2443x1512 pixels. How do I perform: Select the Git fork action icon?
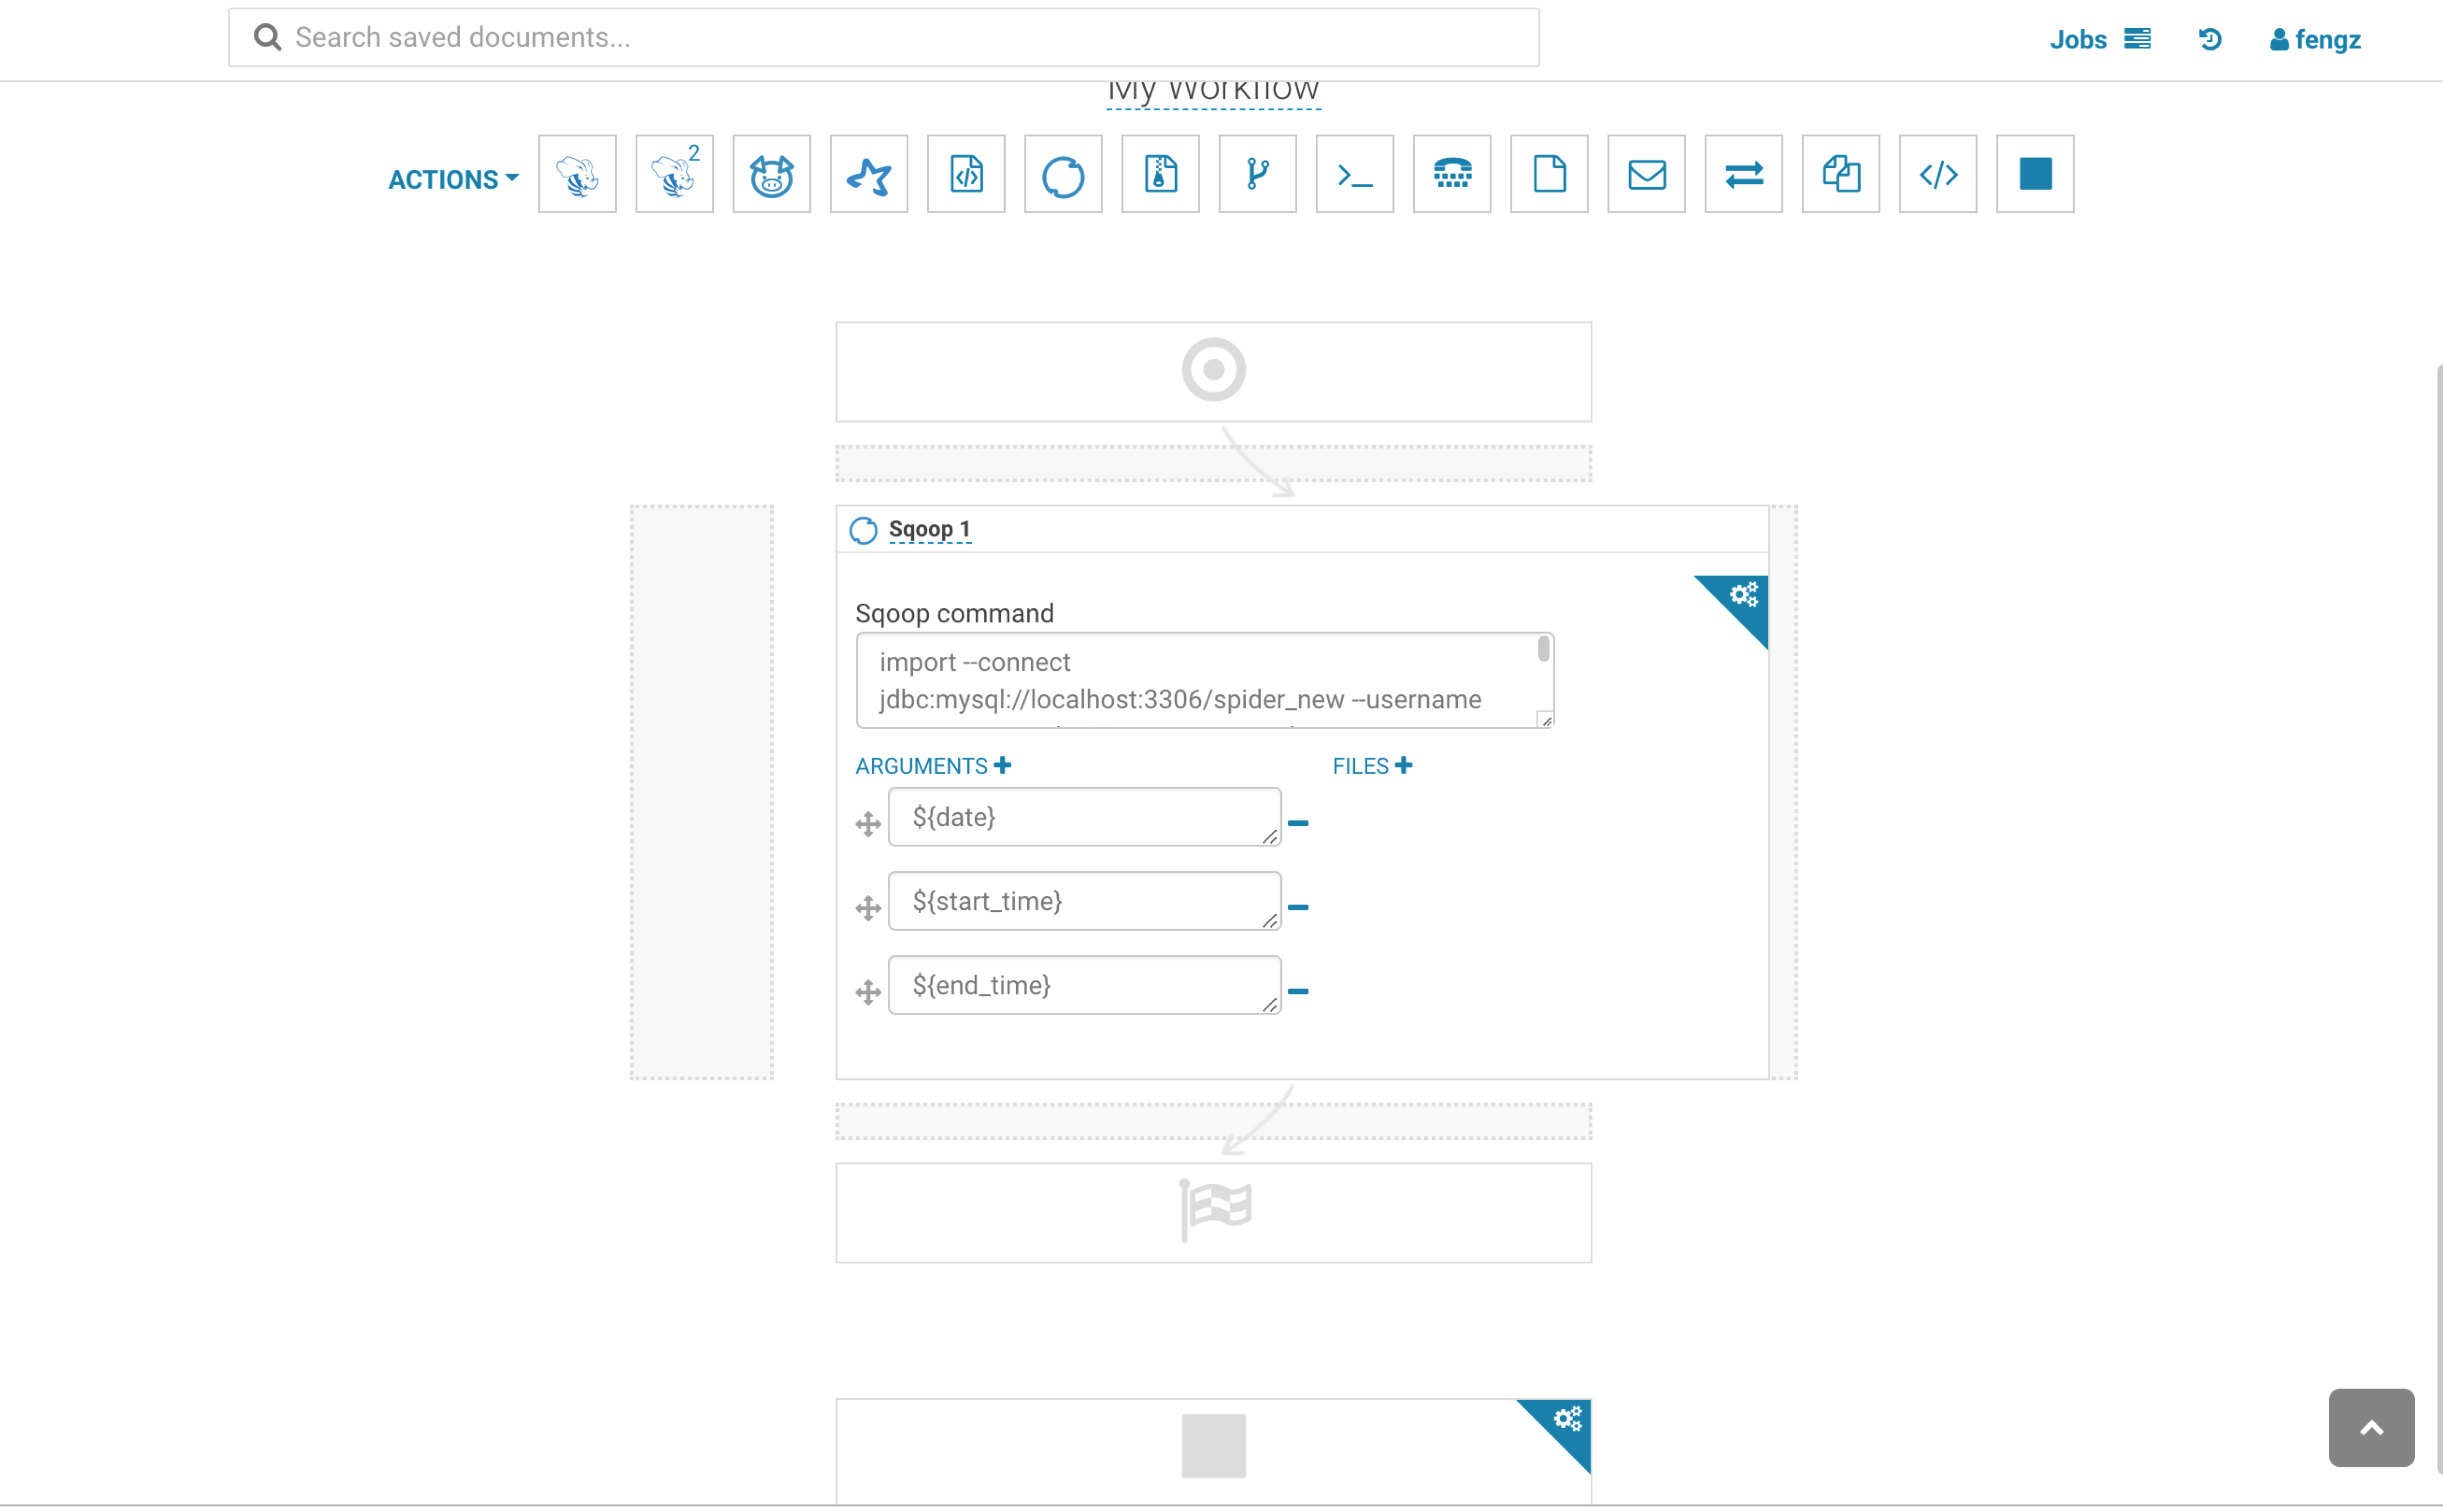click(1257, 174)
